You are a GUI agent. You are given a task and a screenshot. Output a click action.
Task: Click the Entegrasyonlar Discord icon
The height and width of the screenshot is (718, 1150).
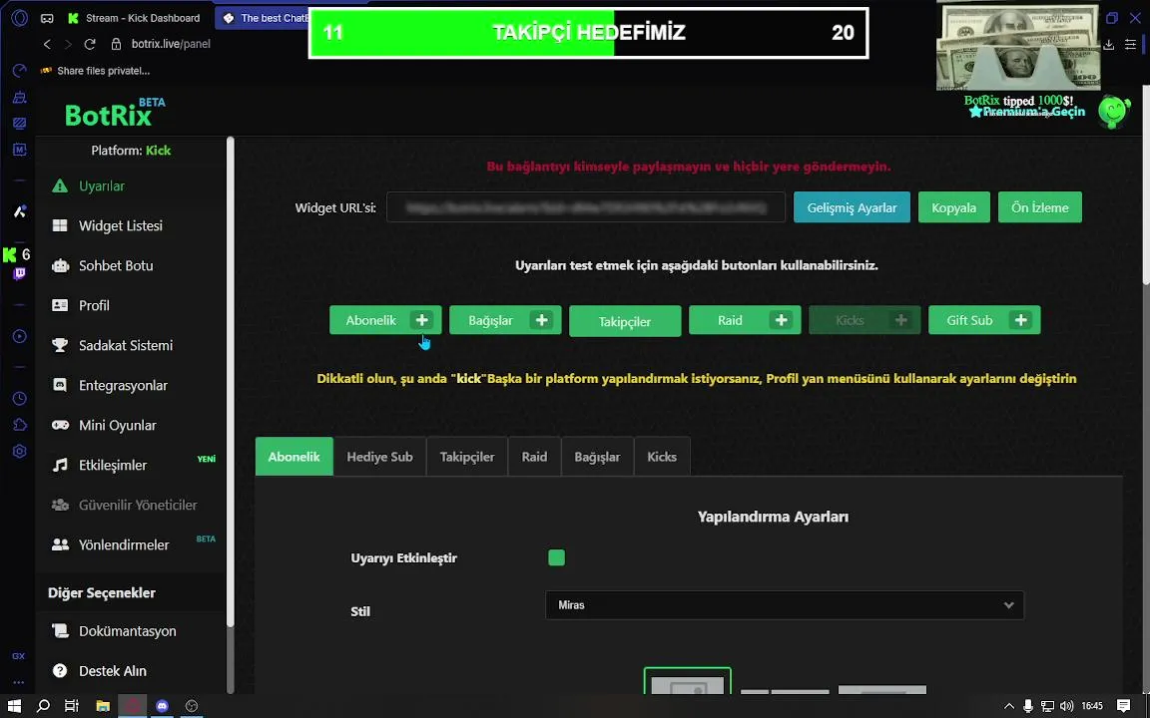(60, 385)
